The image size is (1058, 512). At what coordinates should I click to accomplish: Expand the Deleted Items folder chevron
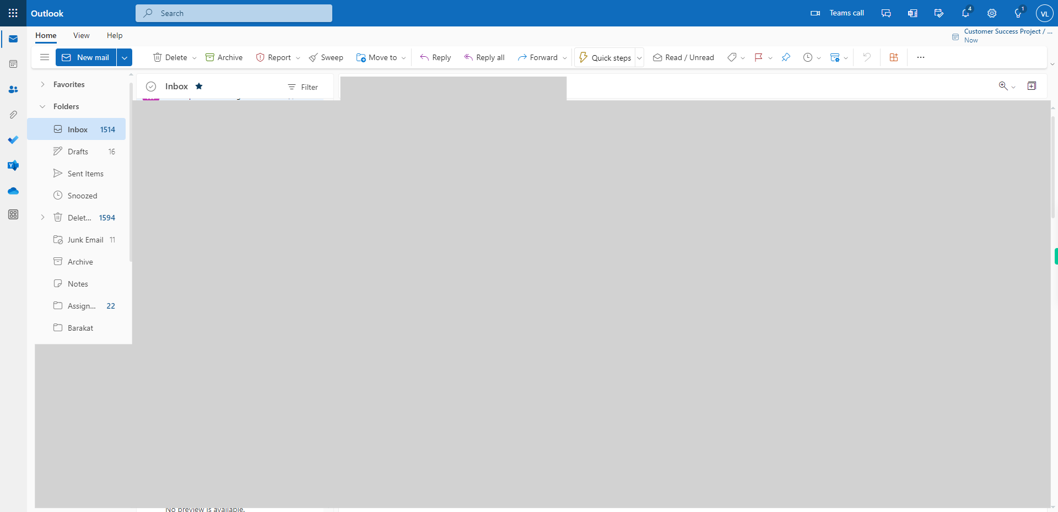(42, 217)
